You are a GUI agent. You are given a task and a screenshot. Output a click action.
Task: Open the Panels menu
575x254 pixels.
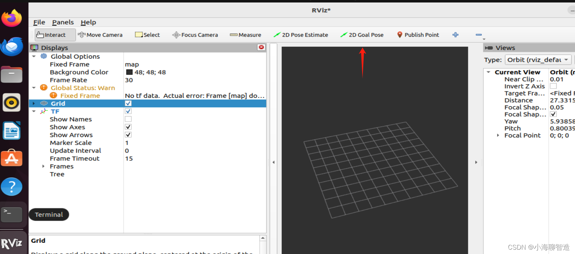(63, 22)
